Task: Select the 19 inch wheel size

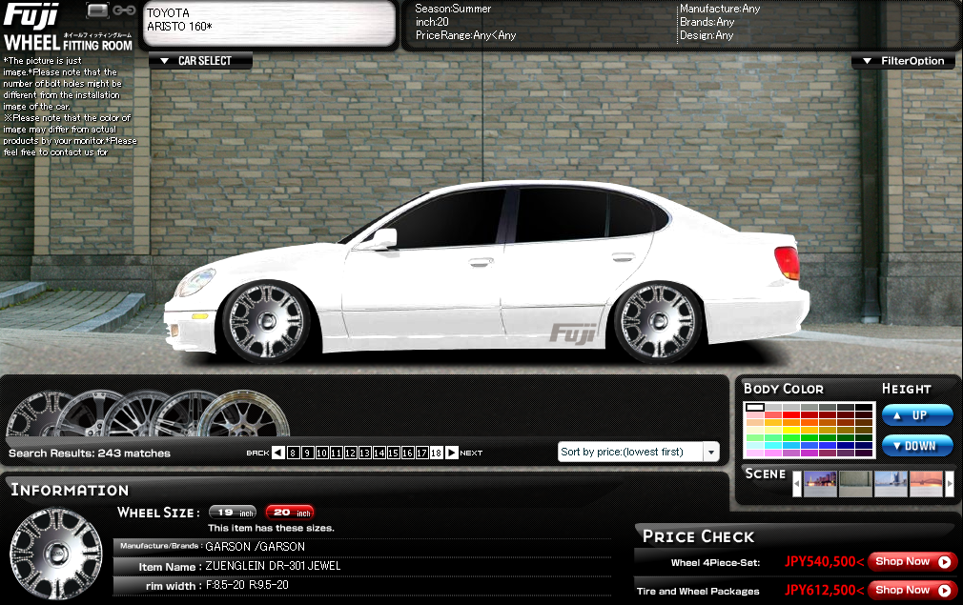Action: point(233,513)
